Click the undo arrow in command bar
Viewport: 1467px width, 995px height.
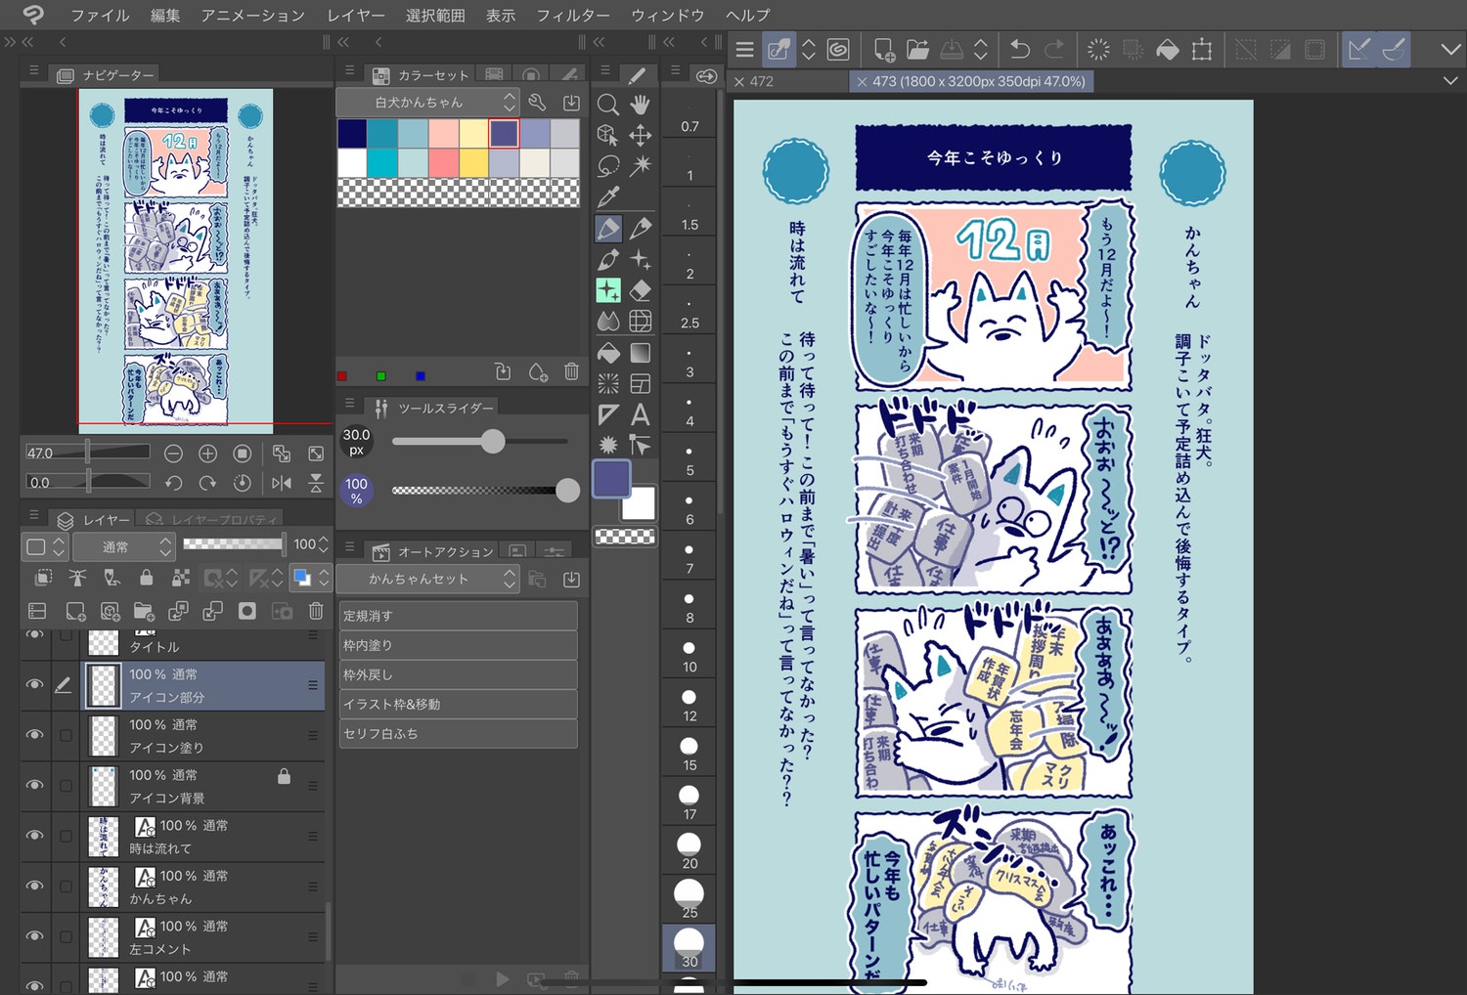[x=1020, y=50]
